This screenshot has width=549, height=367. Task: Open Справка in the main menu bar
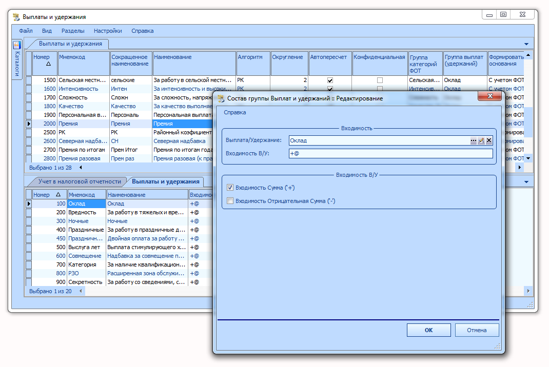coord(143,31)
